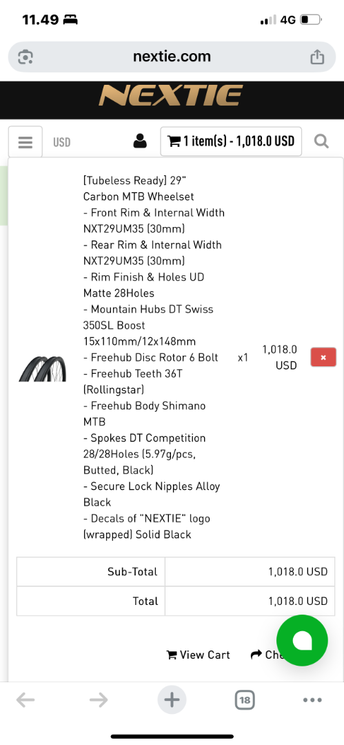This screenshot has width=344, height=745.
Task: Open the carbon wheelset thumbnail image
Action: coord(43,368)
